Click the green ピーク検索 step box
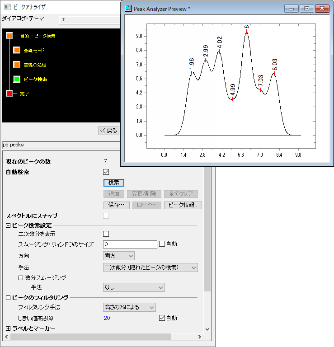The height and width of the screenshot is (347, 334). 17,79
